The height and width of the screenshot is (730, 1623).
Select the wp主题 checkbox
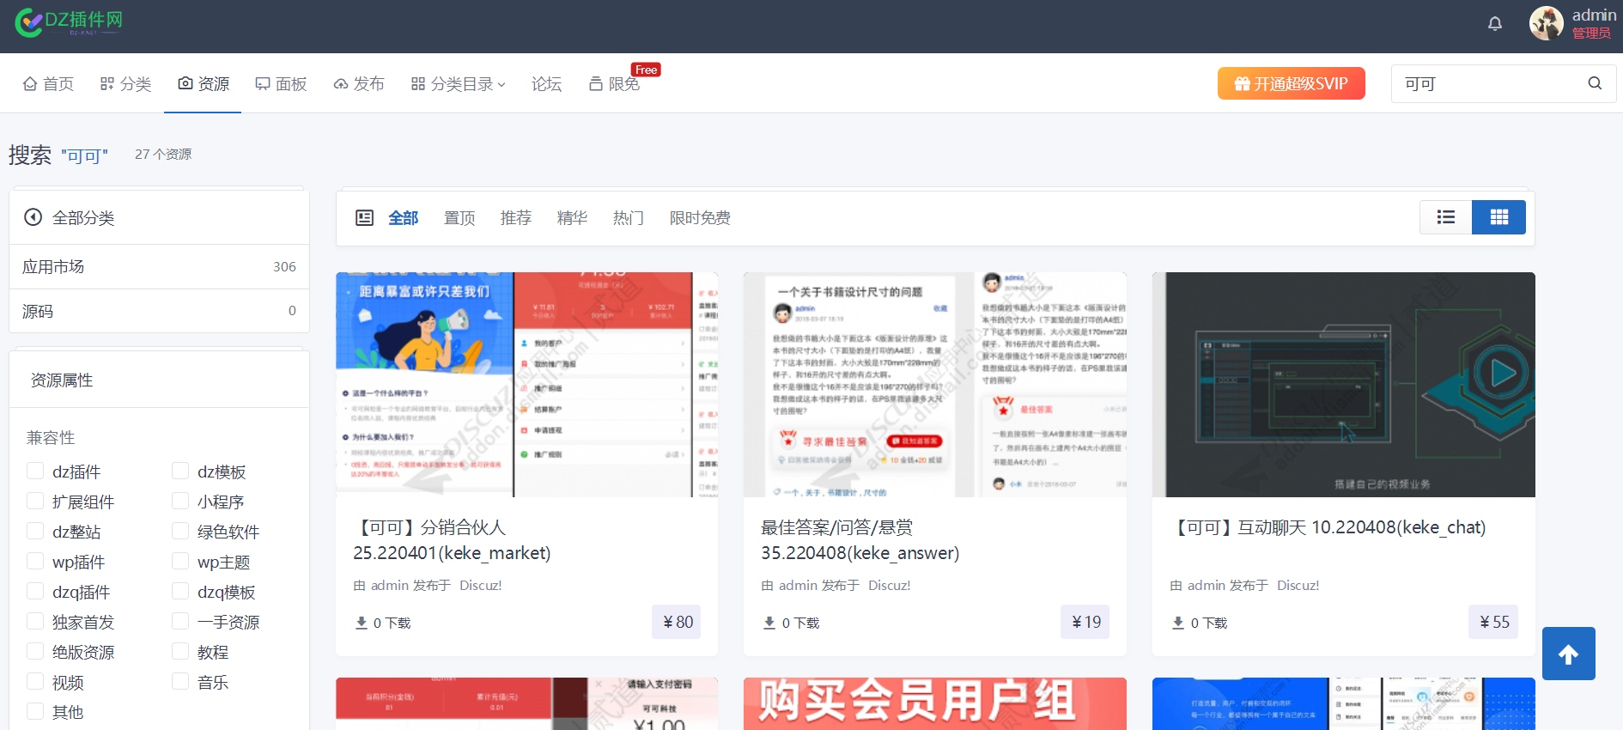(x=180, y=561)
